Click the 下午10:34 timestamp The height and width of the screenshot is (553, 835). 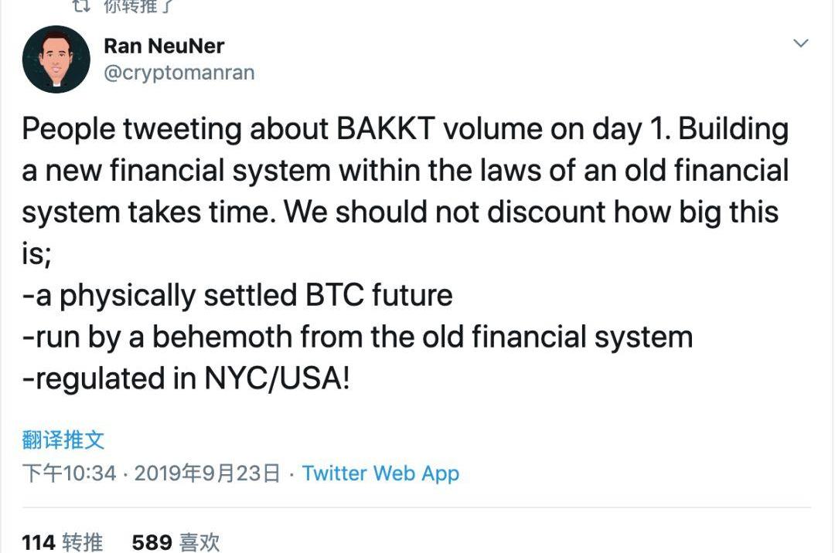[x=69, y=473]
